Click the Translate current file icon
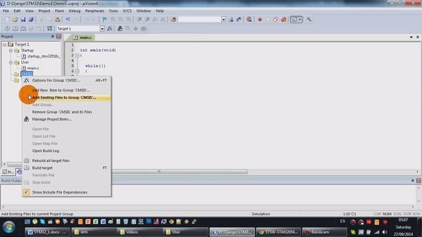The height and width of the screenshot is (237, 422). (x=7, y=28)
